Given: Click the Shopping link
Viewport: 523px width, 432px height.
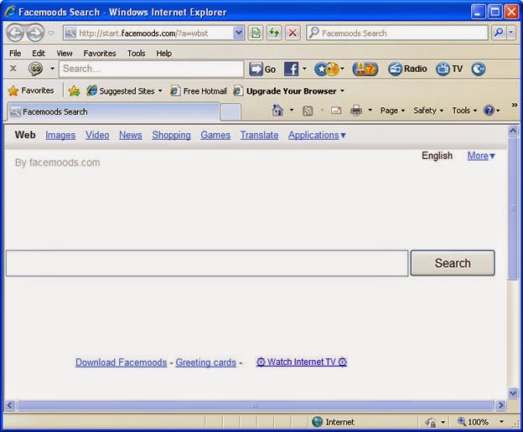Looking at the screenshot, I should coord(172,136).
